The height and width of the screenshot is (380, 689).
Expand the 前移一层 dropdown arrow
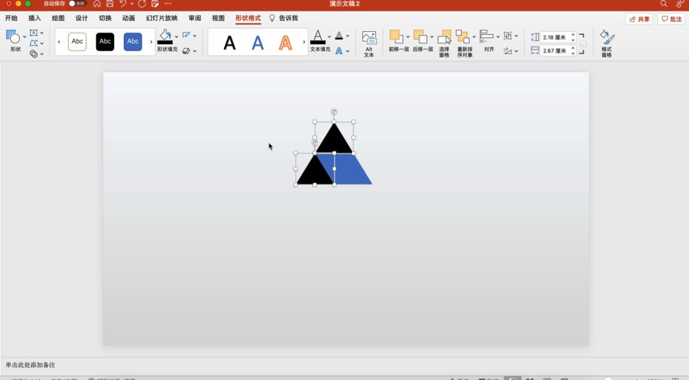(408, 36)
